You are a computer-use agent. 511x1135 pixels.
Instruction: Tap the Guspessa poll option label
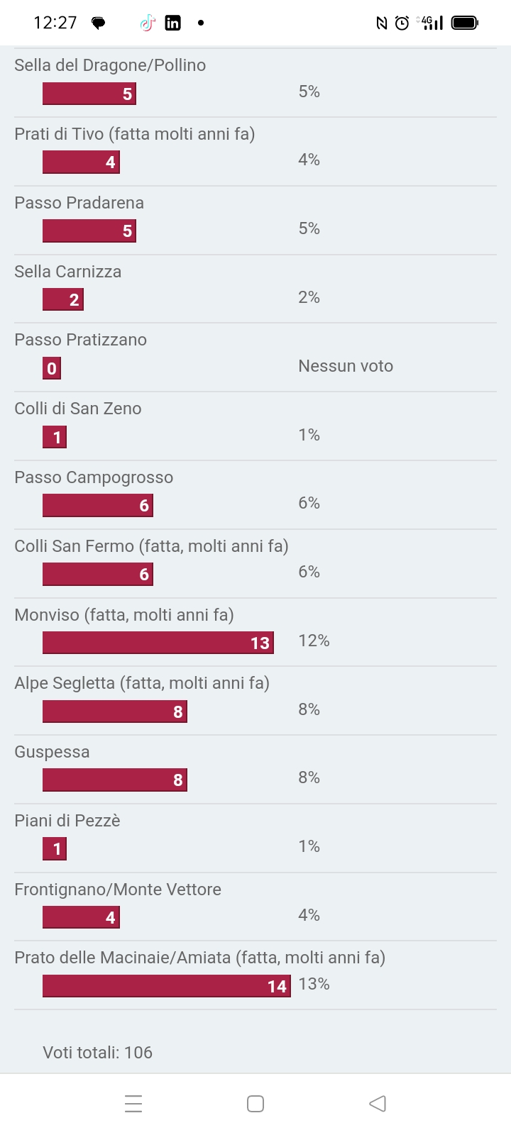click(52, 752)
